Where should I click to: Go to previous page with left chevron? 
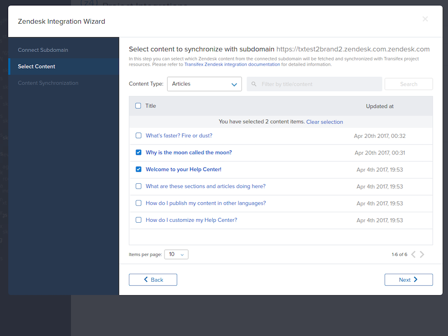(x=413, y=254)
